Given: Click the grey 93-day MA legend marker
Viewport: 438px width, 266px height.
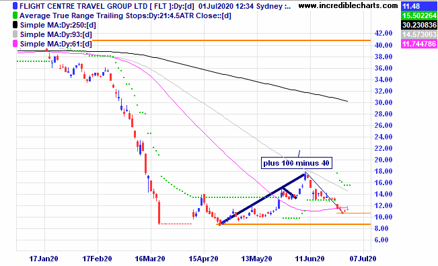Looking at the screenshot, I should point(15,34).
